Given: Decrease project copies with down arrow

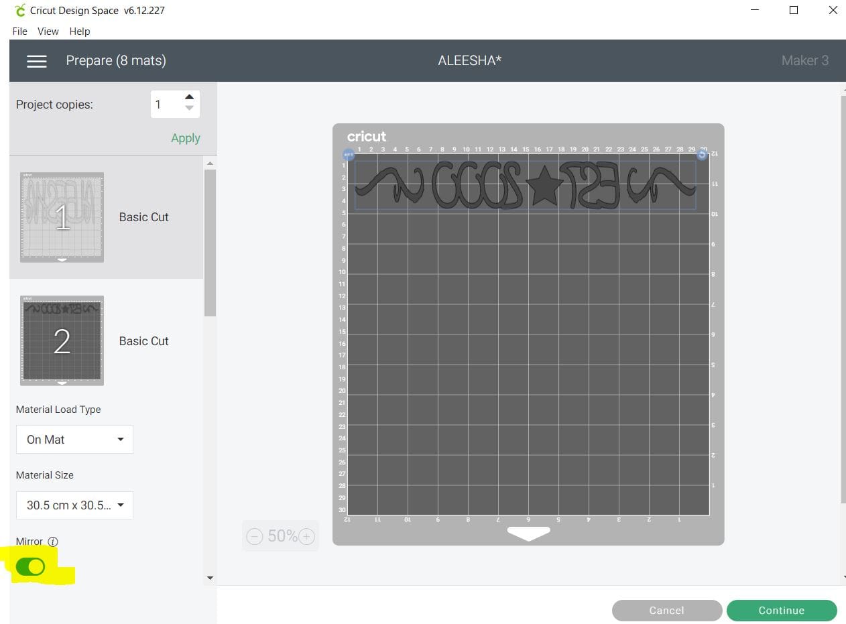Looking at the screenshot, I should tap(189, 108).
